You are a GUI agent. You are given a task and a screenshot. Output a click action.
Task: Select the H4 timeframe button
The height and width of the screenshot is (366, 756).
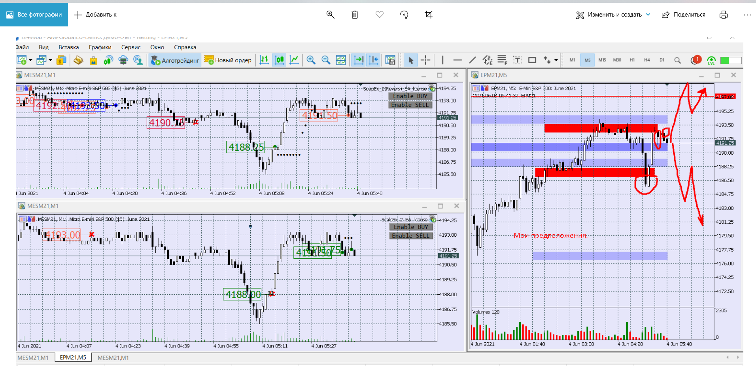point(647,60)
